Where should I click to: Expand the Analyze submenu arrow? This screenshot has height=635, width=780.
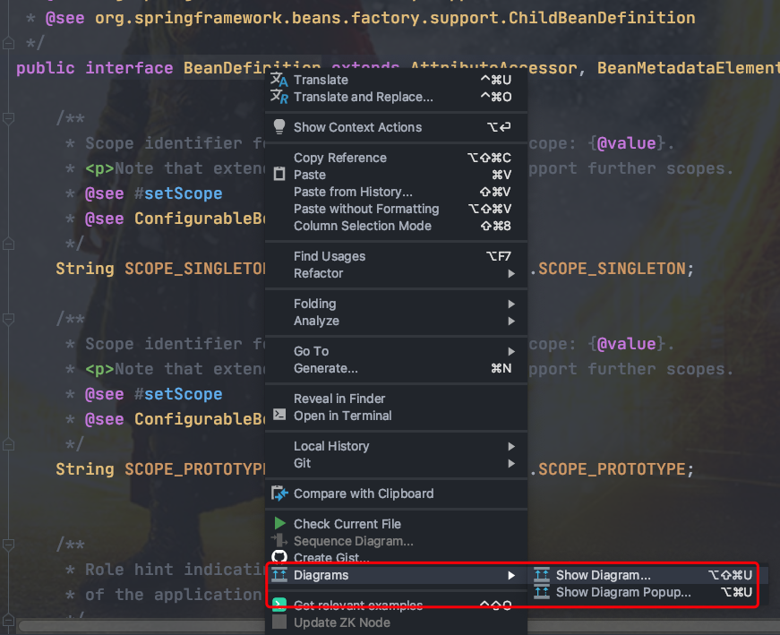point(510,321)
